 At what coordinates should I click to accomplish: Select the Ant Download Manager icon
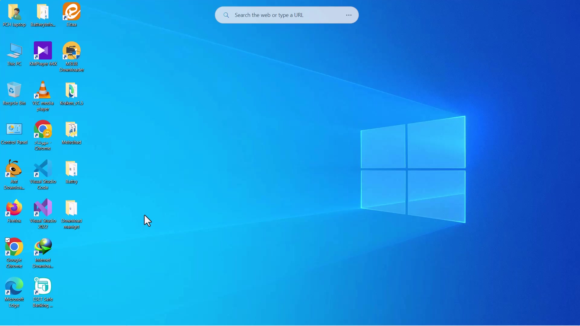14,168
